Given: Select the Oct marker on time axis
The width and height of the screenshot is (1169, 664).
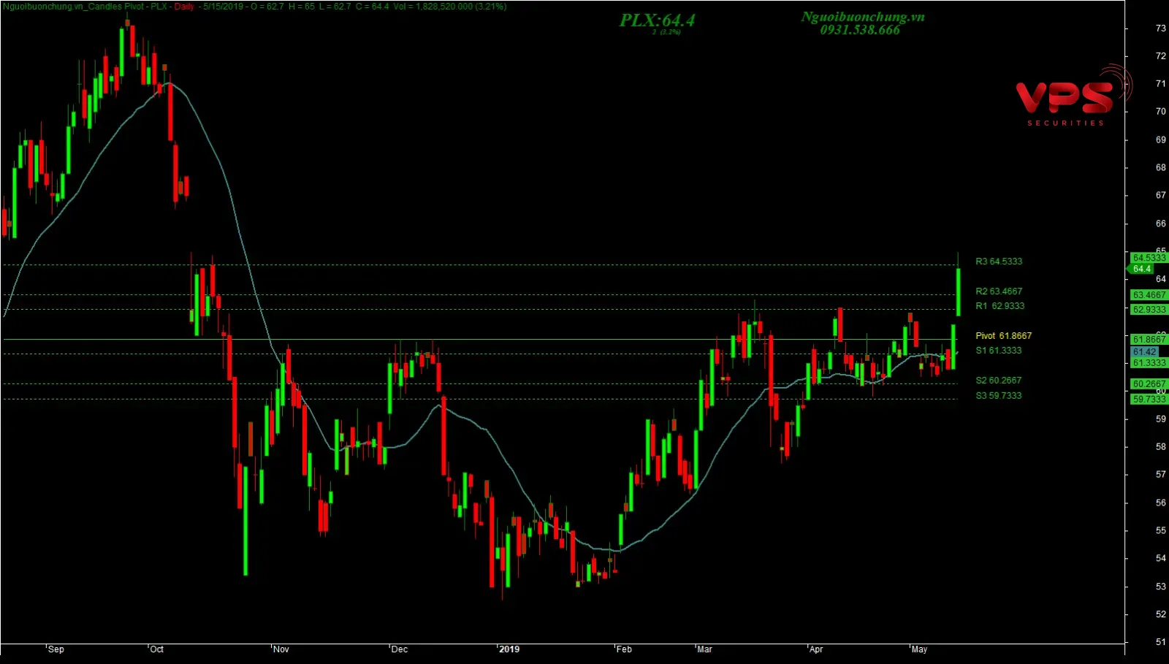Looking at the screenshot, I should point(156,649).
